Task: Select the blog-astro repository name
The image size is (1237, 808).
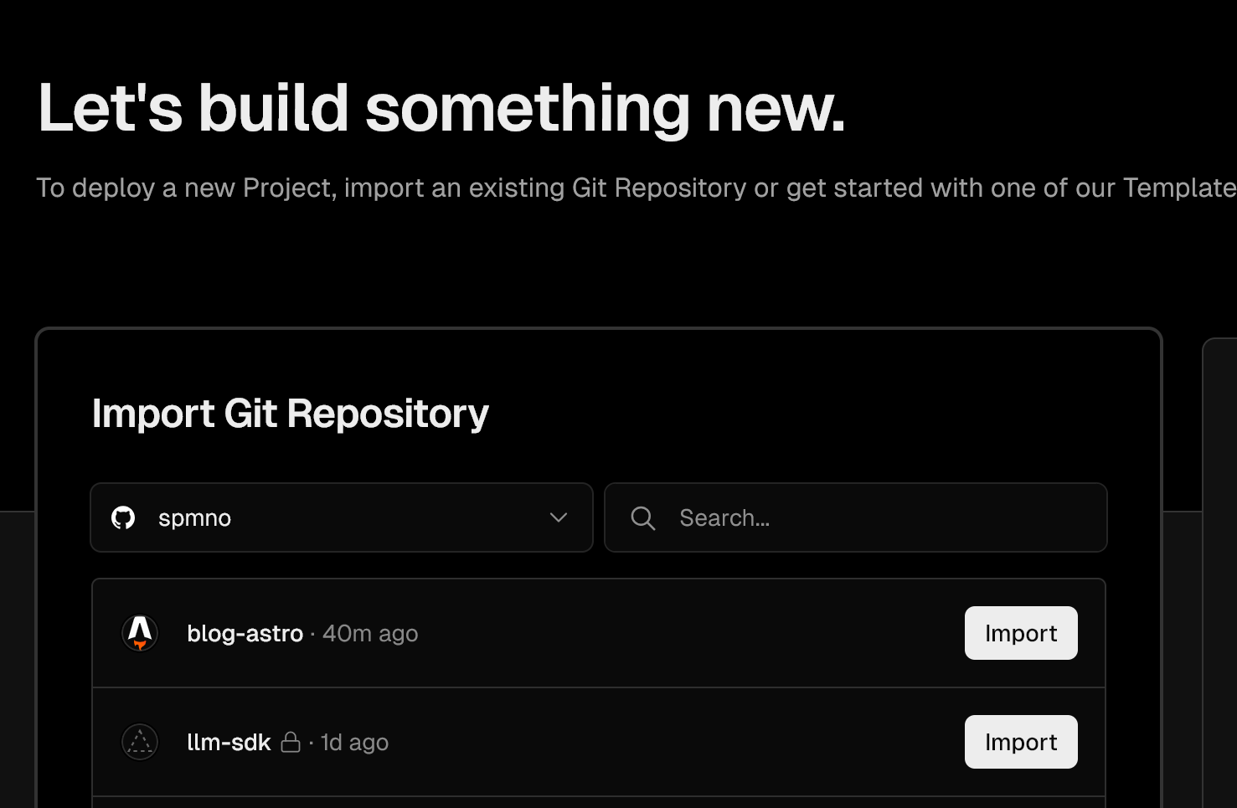Action: coord(245,634)
